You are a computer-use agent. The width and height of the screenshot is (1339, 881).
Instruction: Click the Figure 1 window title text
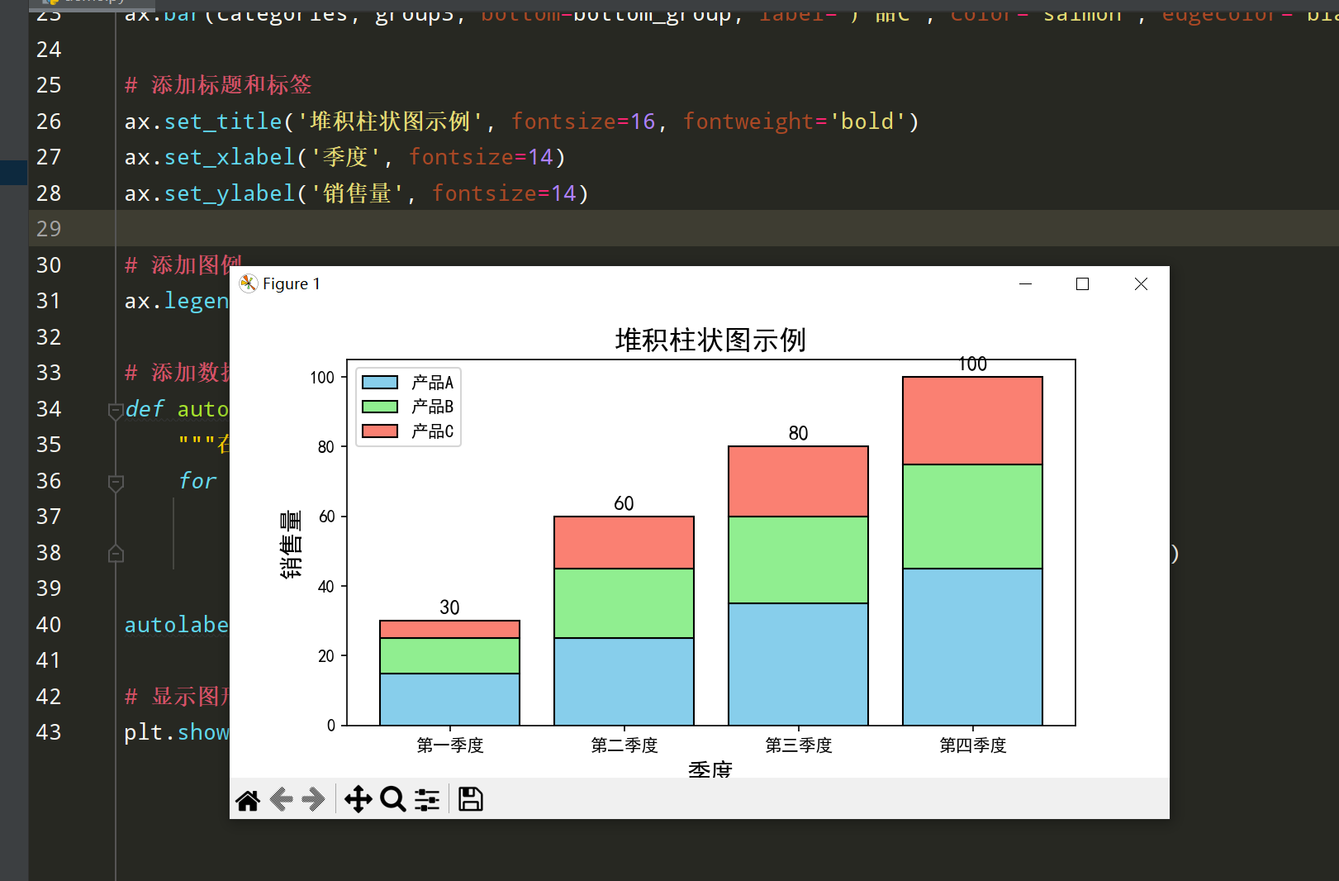[x=292, y=284]
